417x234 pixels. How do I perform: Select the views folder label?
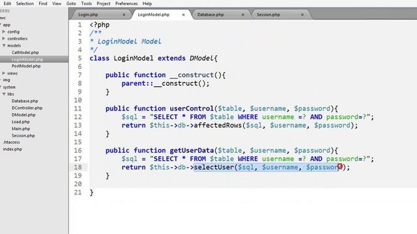(x=12, y=73)
